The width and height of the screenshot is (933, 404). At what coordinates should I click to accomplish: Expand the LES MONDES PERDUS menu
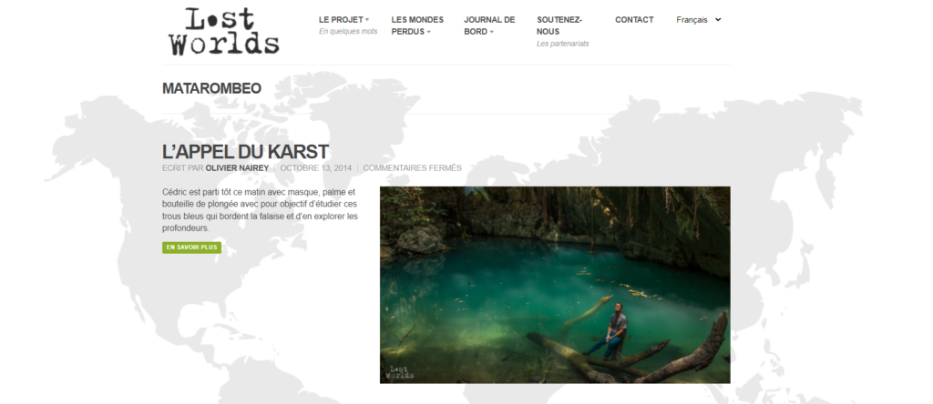[417, 25]
